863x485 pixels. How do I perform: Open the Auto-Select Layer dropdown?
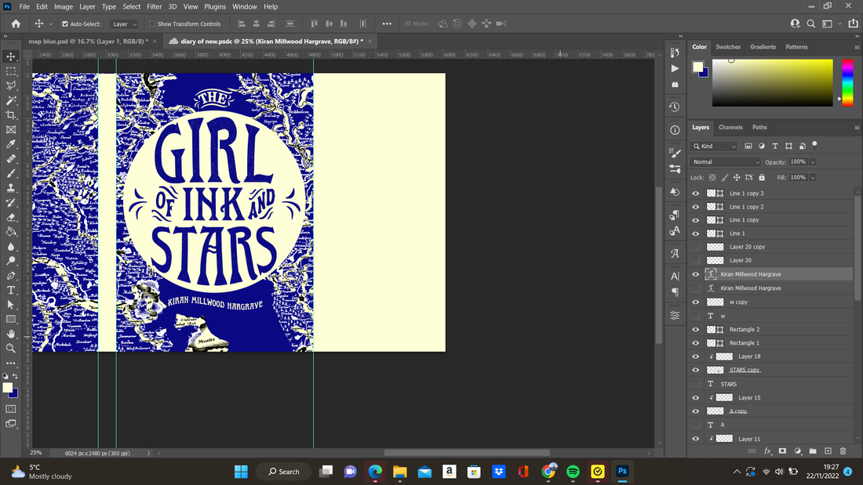pyautogui.click(x=124, y=24)
